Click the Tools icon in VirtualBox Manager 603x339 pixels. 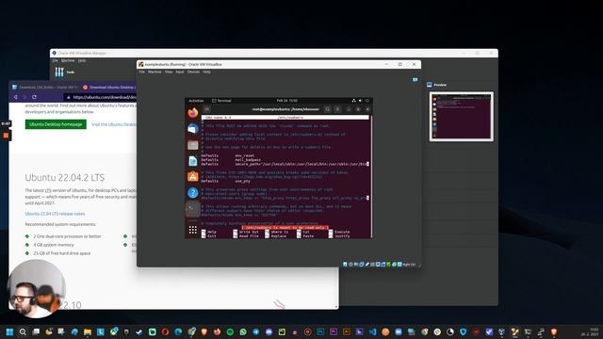tap(59, 72)
